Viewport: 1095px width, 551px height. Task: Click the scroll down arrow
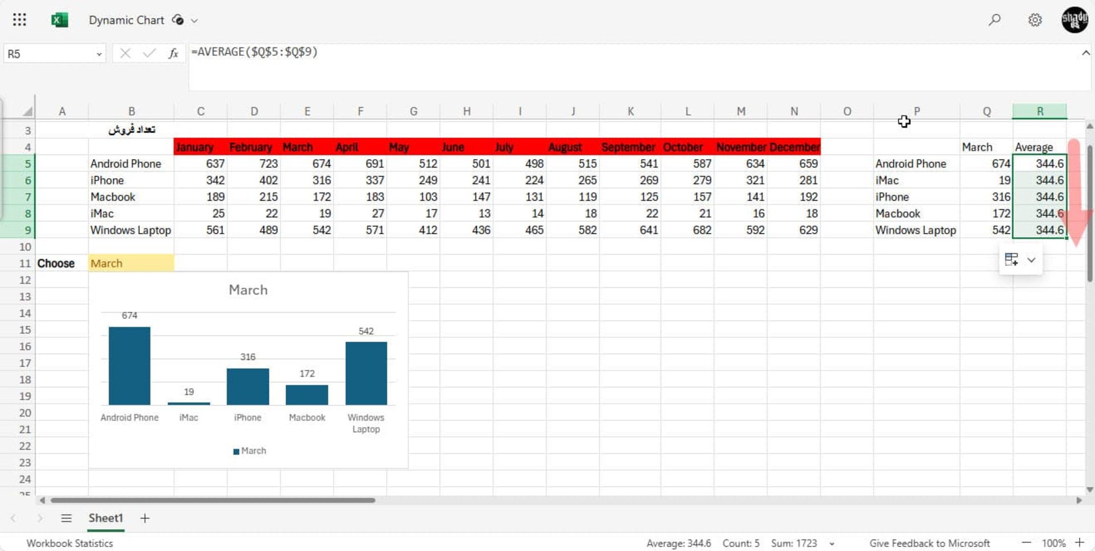(1090, 489)
